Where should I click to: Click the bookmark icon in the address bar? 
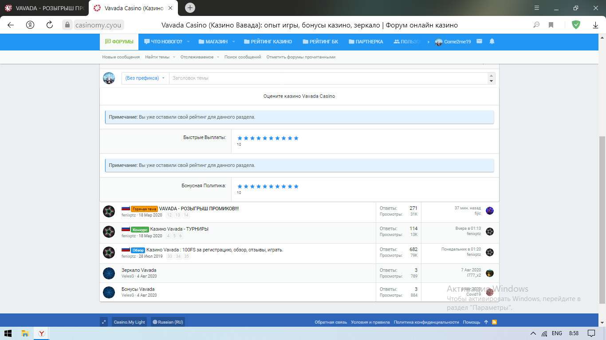[x=551, y=25]
